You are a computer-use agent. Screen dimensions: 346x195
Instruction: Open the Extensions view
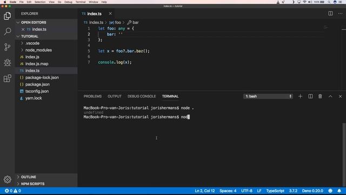[7, 78]
